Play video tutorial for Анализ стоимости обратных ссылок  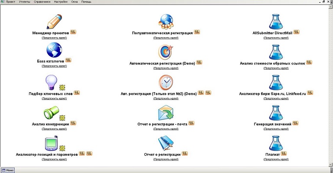click(309, 62)
